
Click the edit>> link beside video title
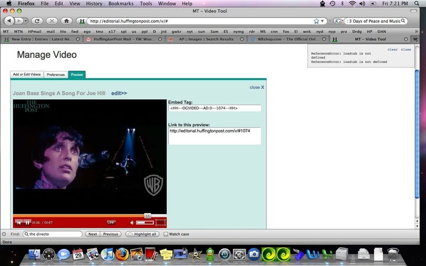click(119, 93)
